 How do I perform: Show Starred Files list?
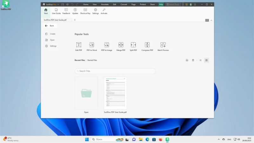pyautogui.click(x=92, y=60)
